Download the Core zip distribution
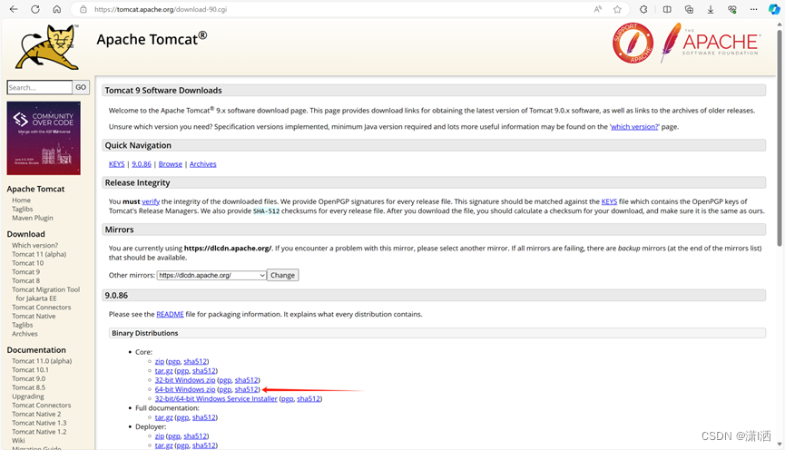The width and height of the screenshot is (785, 450). tap(159, 361)
